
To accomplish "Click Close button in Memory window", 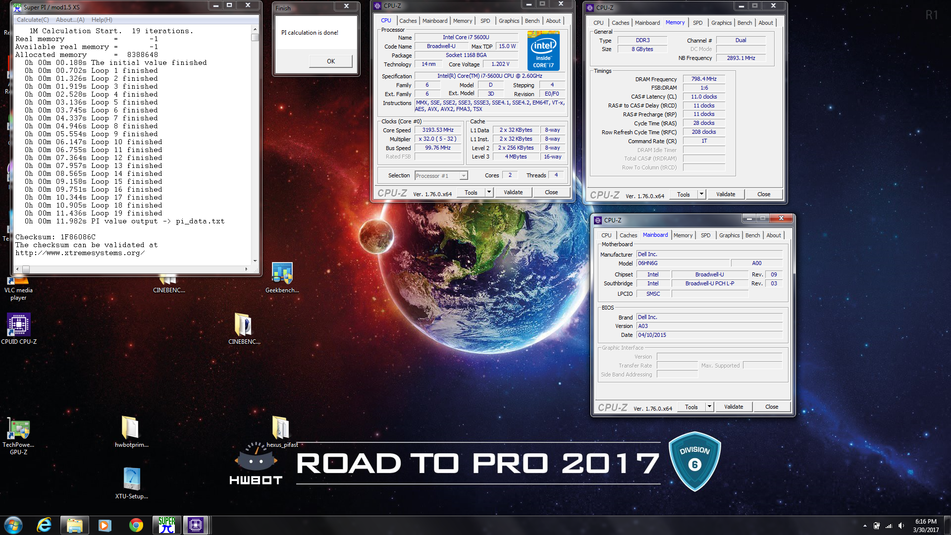I will point(764,194).
